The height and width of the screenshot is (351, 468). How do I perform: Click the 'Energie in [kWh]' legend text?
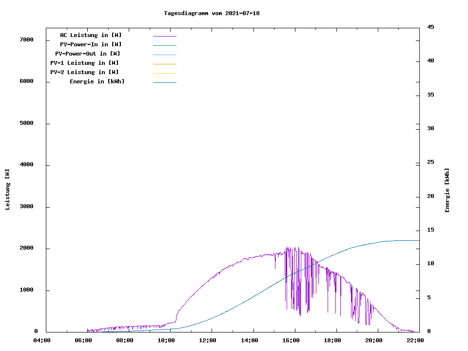click(x=97, y=81)
